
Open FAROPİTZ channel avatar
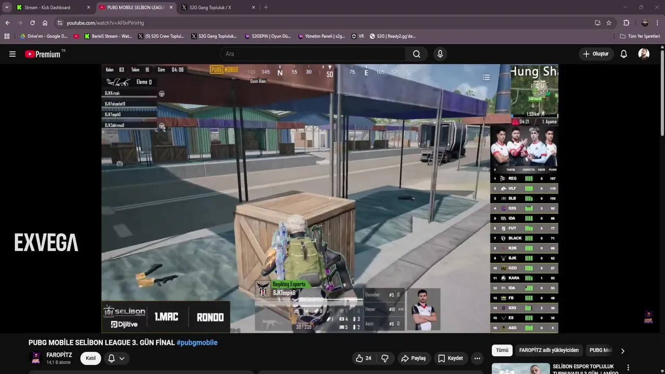coord(36,358)
